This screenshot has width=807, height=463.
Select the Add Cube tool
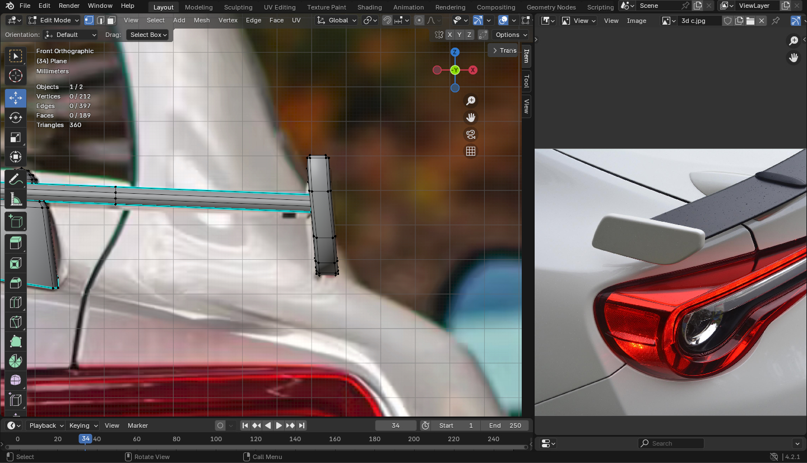pyautogui.click(x=16, y=222)
